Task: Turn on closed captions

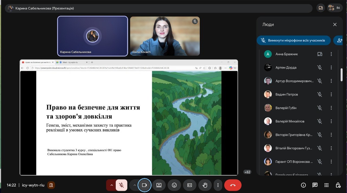Action: click(189, 185)
